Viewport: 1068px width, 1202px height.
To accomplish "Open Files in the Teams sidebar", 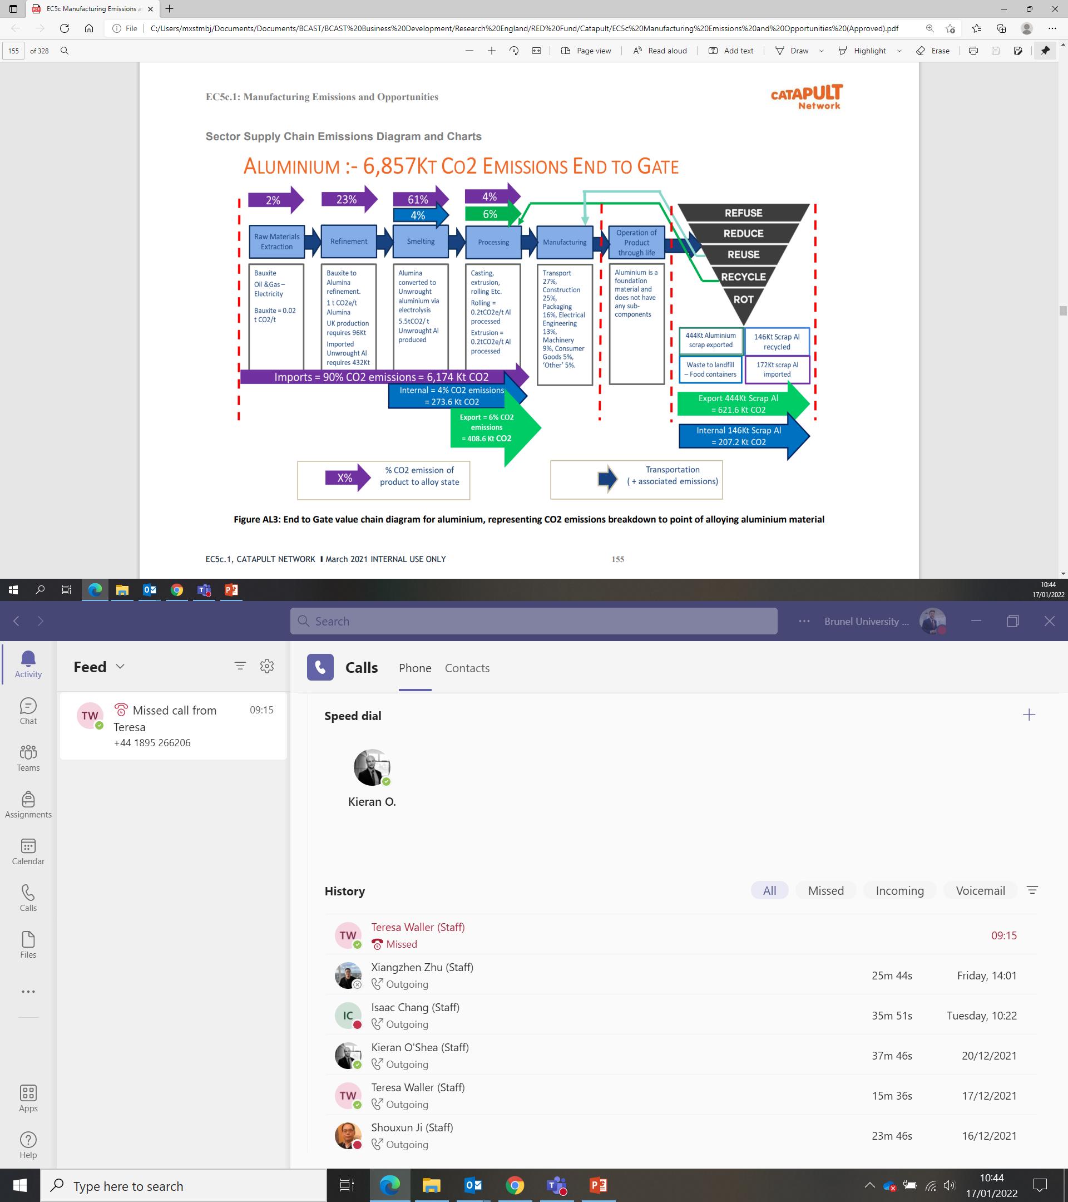I will (28, 945).
